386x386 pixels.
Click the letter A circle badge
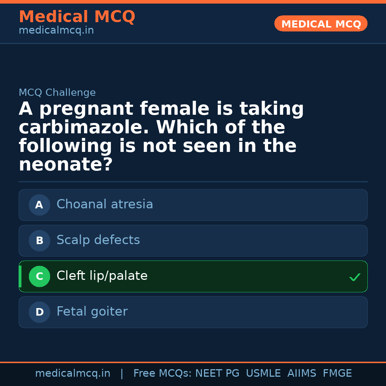[39, 205]
